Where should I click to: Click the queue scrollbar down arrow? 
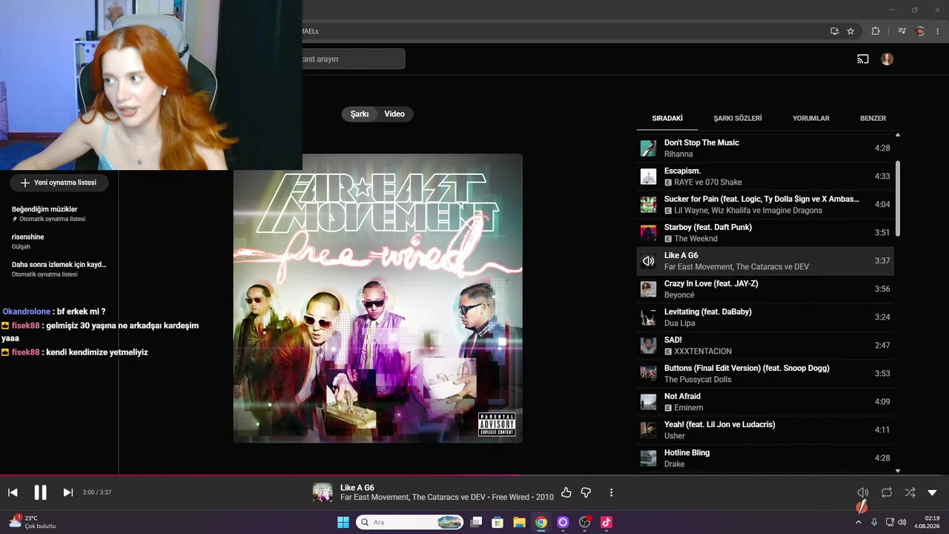(x=898, y=471)
